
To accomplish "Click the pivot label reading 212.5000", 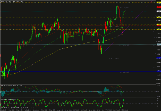I will pyautogui.click(x=114, y=27).
